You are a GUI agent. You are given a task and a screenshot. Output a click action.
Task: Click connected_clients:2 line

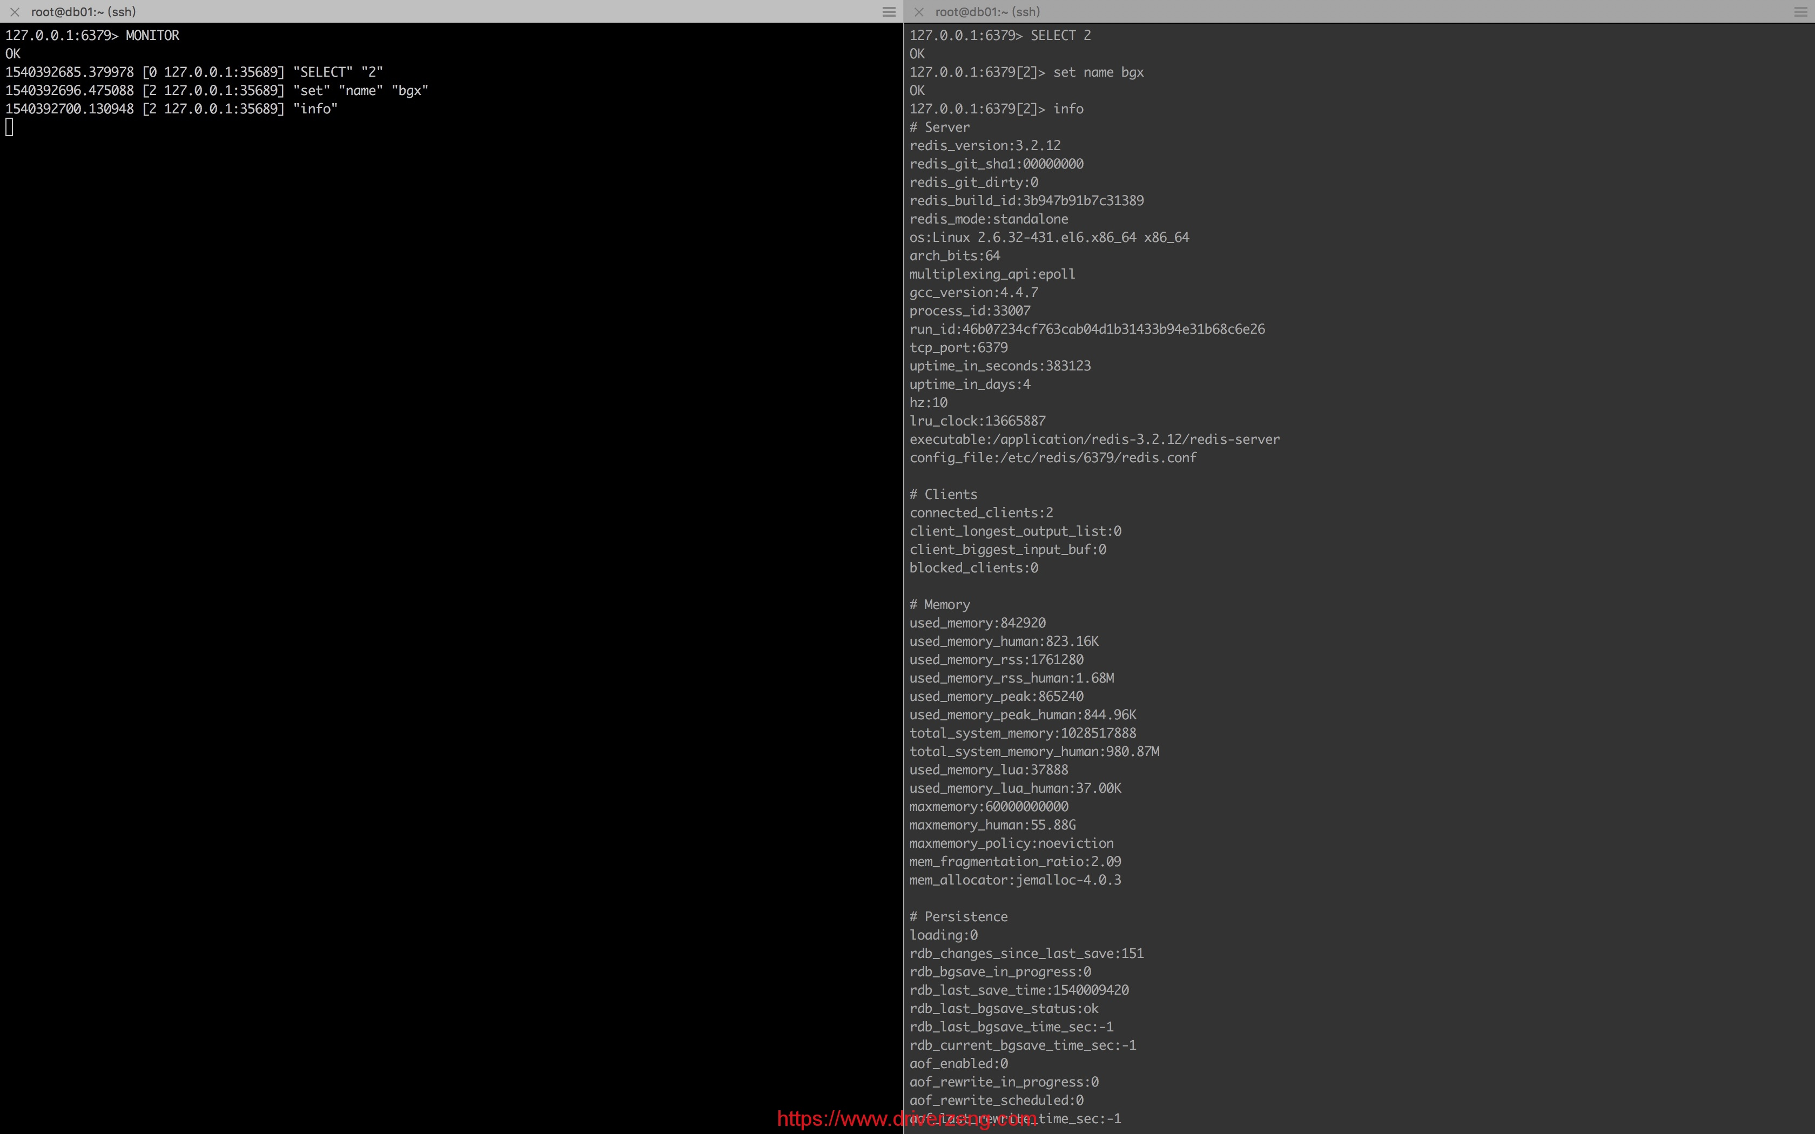[x=982, y=513]
